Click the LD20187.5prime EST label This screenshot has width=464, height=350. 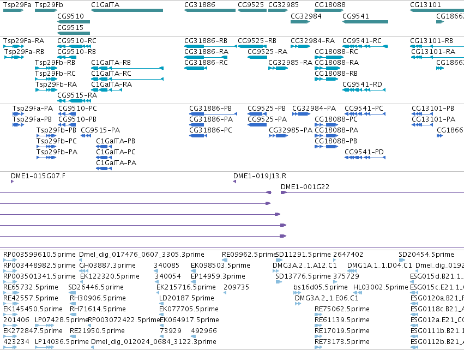pyautogui.click(x=186, y=298)
